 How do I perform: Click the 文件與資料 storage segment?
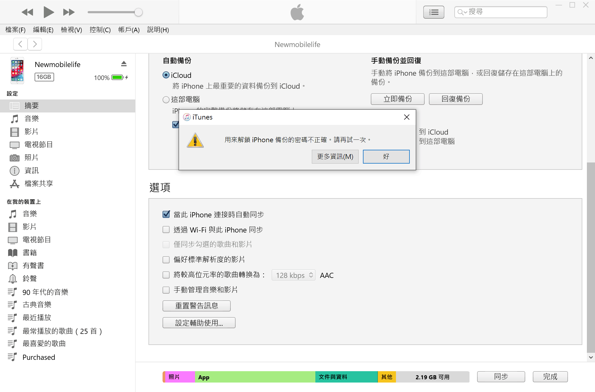pos(346,377)
